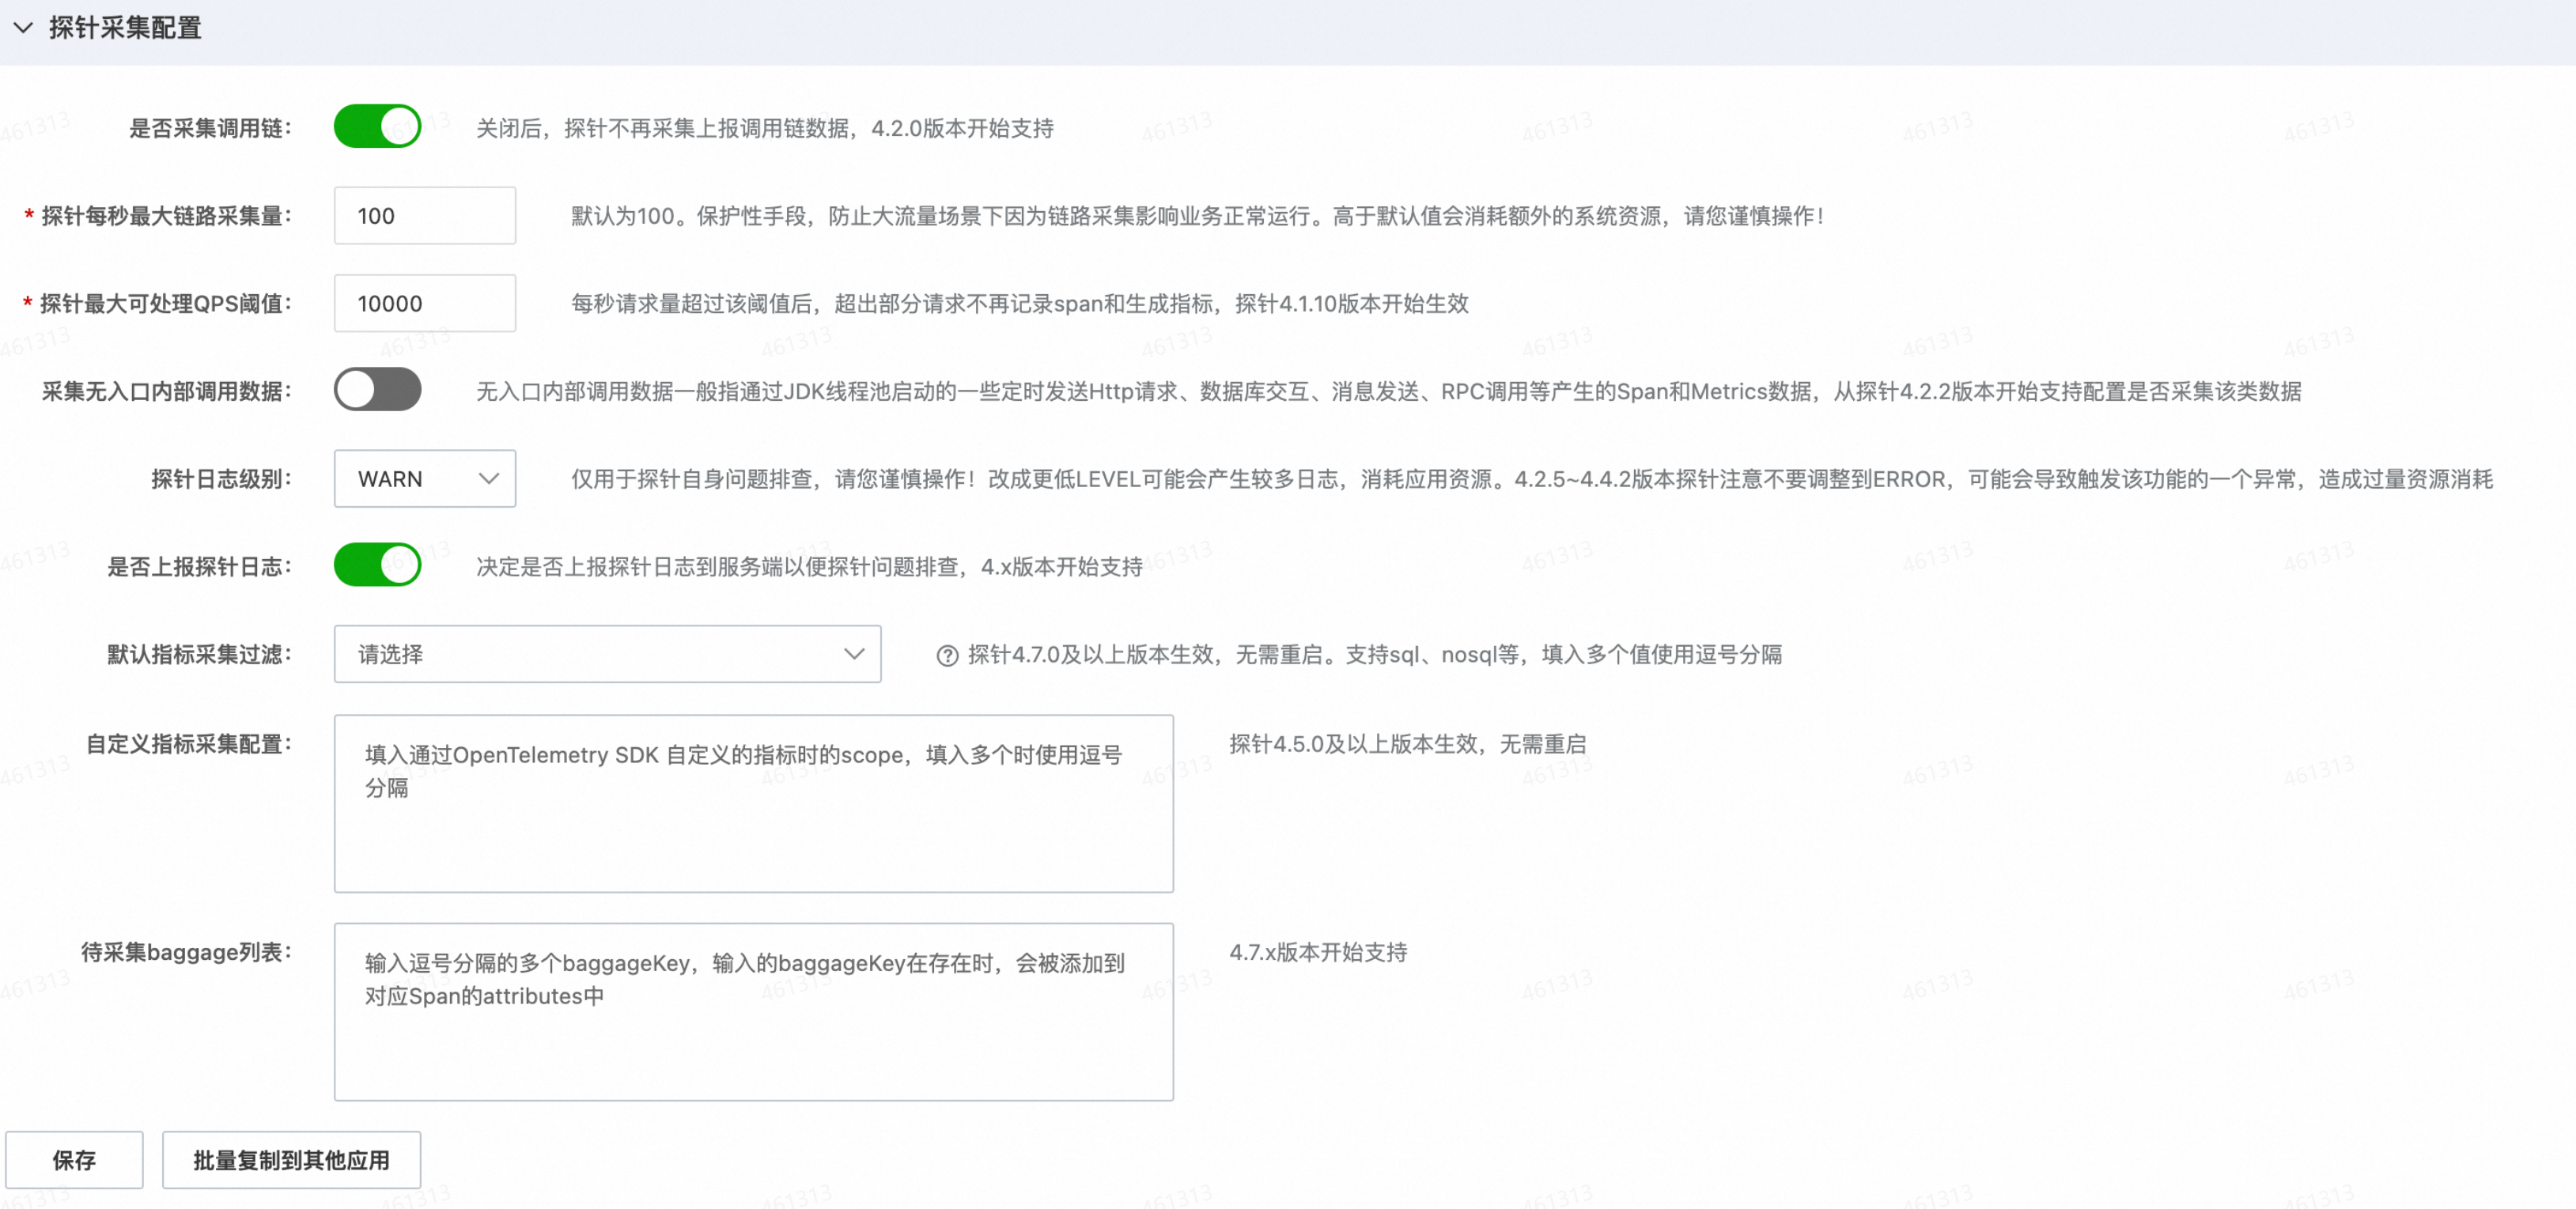Toggle off 是否采集调用链 switch
2576x1209 pixels.
pyautogui.click(x=377, y=127)
